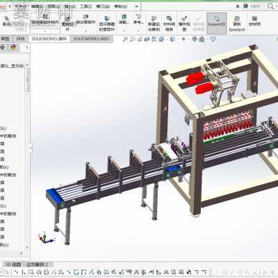The image size is (278, 278).
Task: Click the monitor display icon in view toolbar
Action: 213,40
